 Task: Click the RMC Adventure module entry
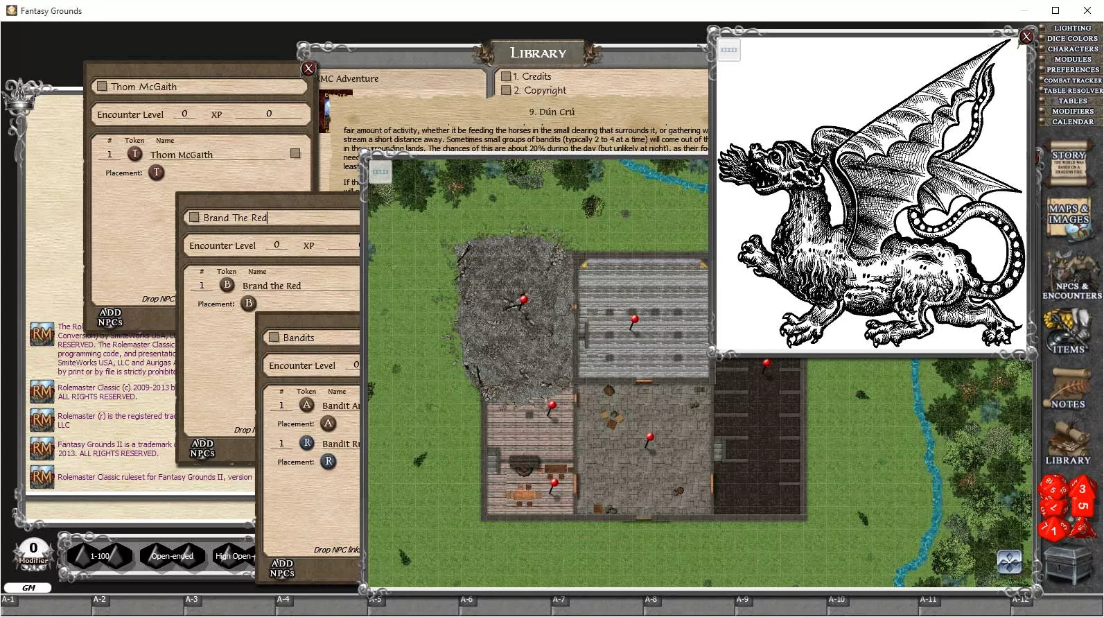pyautogui.click(x=349, y=78)
